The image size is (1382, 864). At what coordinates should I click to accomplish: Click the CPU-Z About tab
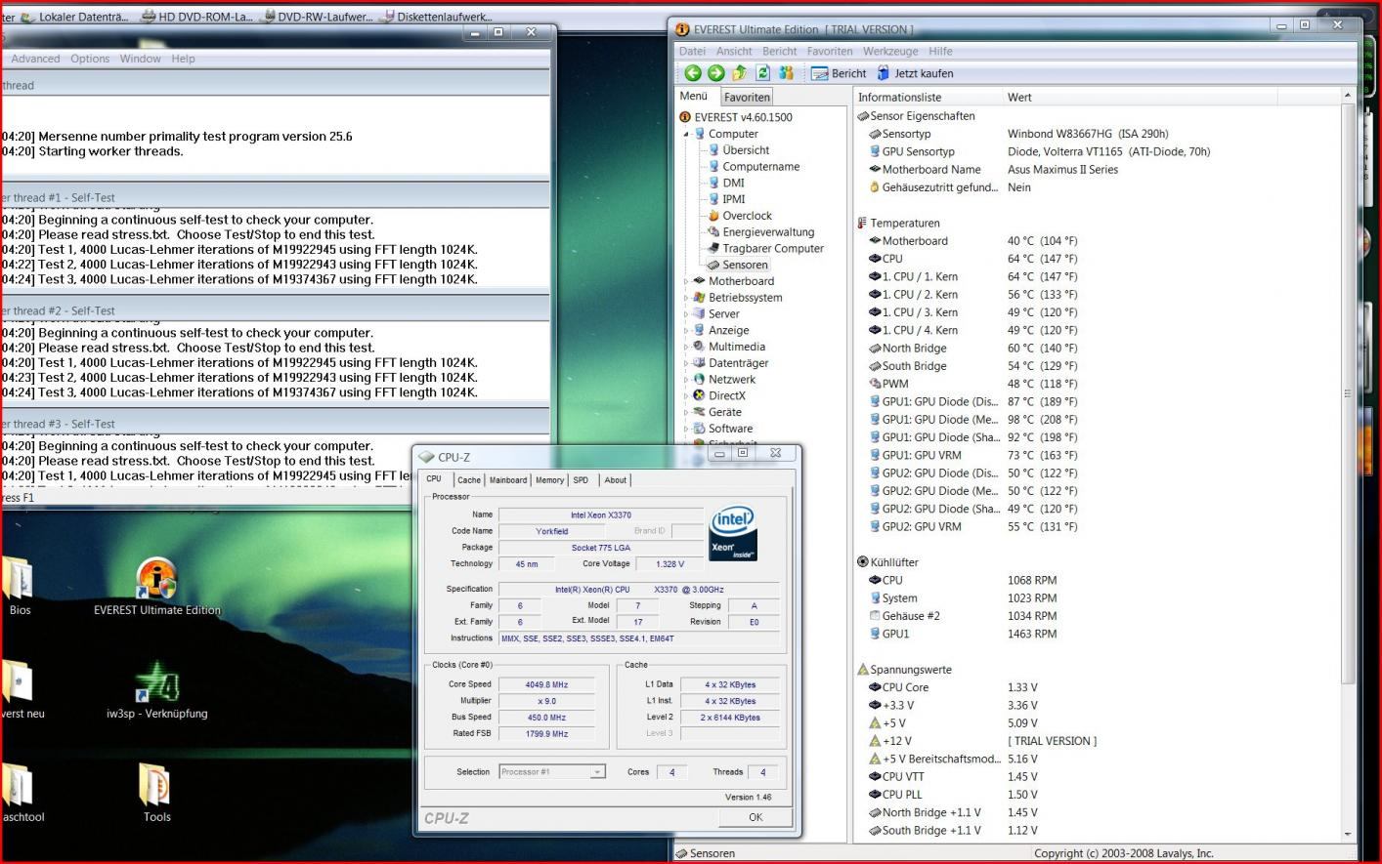(x=616, y=480)
